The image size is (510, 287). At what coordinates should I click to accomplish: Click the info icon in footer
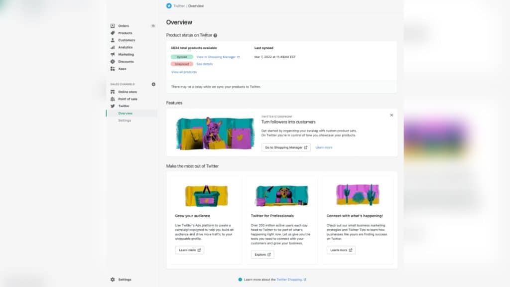tap(240, 280)
